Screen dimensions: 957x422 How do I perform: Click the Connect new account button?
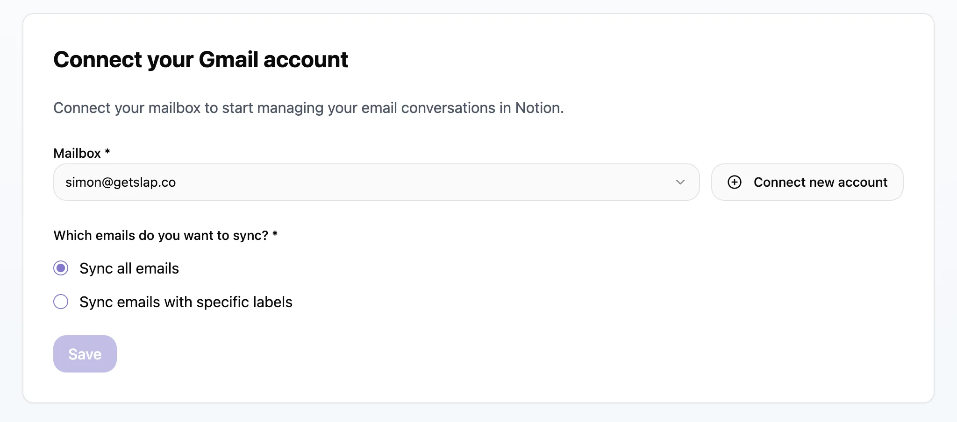click(x=807, y=182)
